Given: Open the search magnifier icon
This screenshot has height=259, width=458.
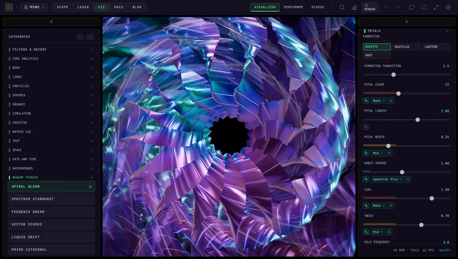Looking at the screenshot, I should [x=342, y=7].
